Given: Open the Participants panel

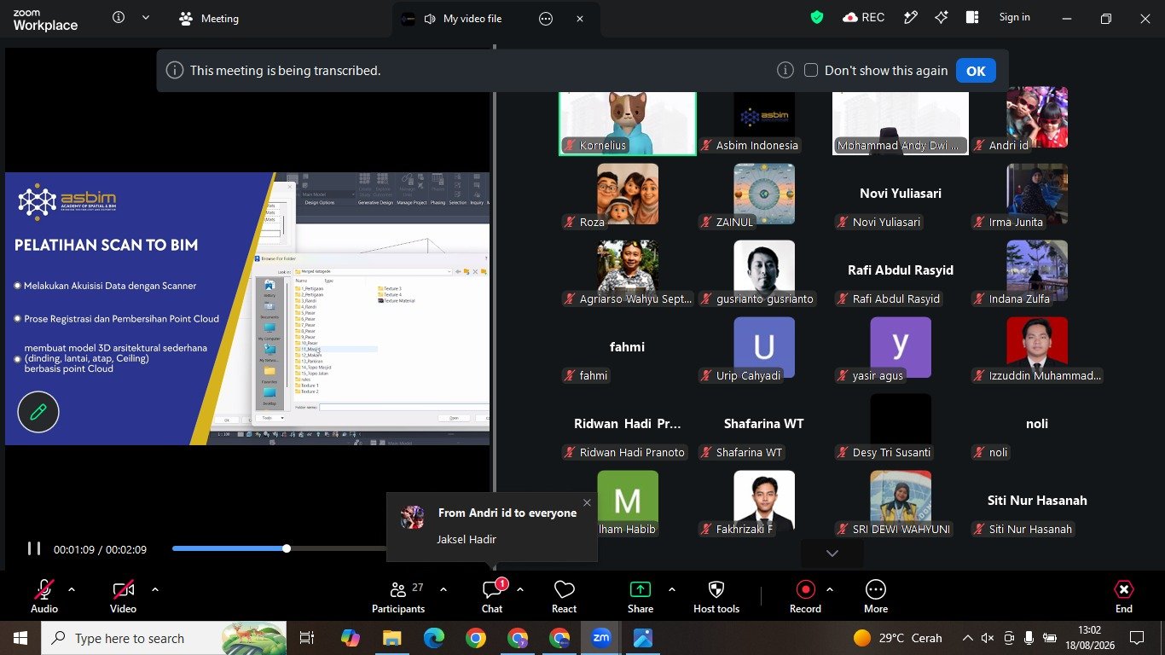Looking at the screenshot, I should (397, 597).
